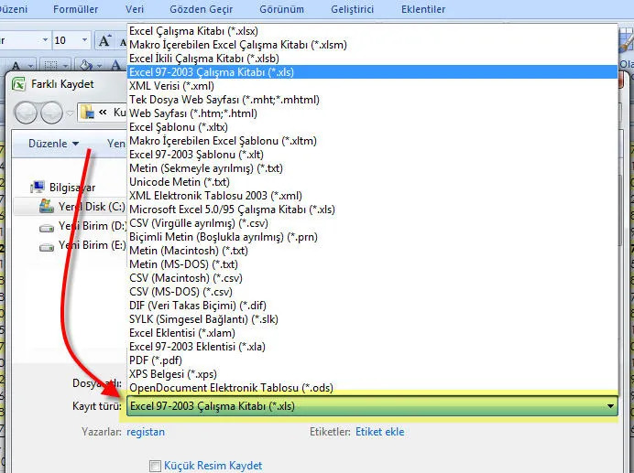
Task: Collapse the Kayıt türü dropdown using its arrow
Action: coord(610,406)
